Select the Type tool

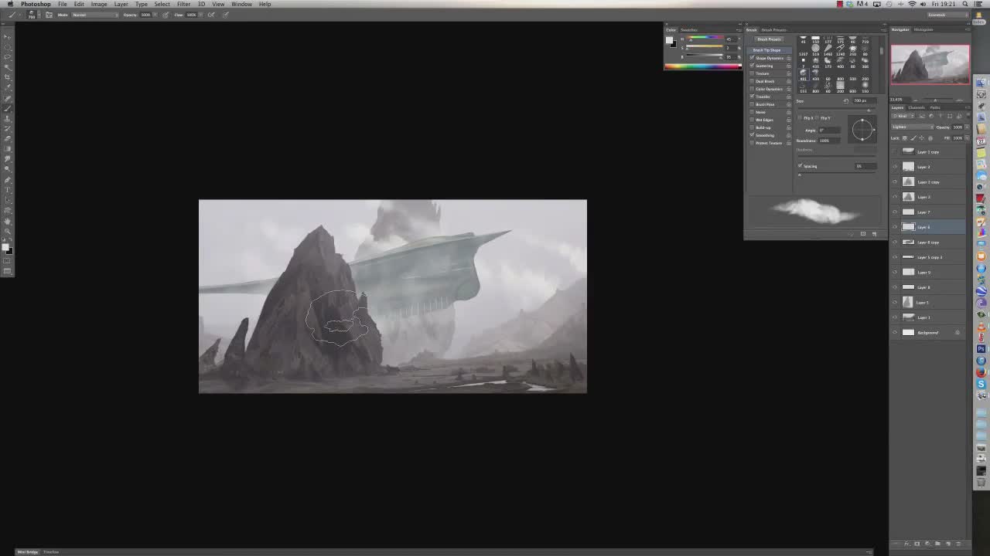[8, 190]
